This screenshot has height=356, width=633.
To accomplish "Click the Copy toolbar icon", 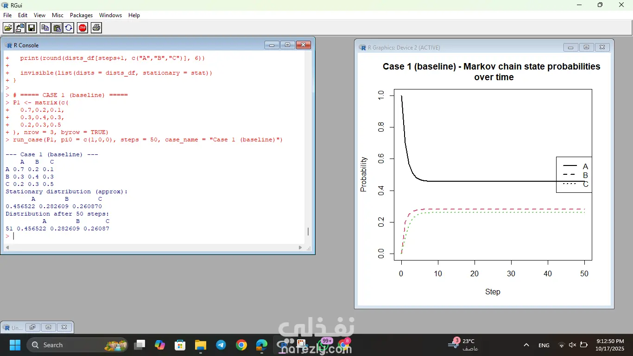I will pyautogui.click(x=45, y=28).
